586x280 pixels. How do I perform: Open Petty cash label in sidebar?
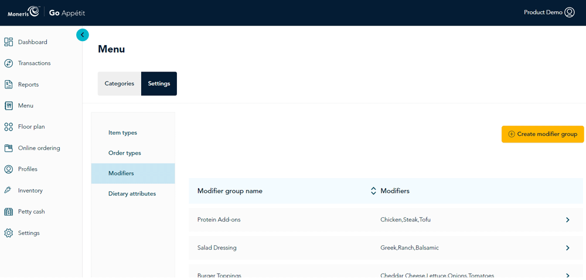coord(32,211)
